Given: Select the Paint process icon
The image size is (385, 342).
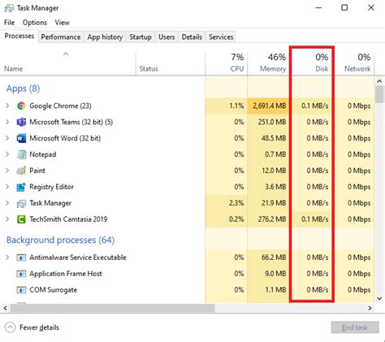Looking at the screenshot, I should (x=21, y=171).
